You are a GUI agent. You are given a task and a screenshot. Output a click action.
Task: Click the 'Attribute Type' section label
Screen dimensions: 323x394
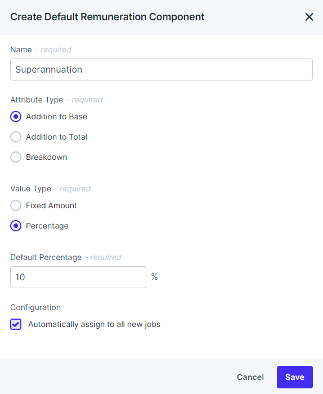pos(37,100)
